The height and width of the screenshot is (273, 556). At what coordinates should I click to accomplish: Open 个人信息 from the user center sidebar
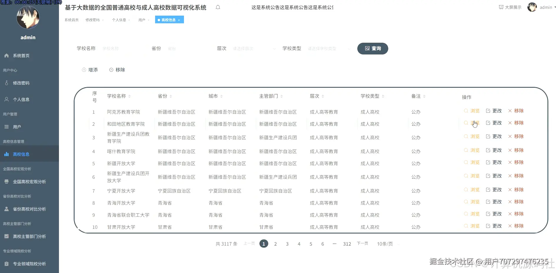click(21, 99)
